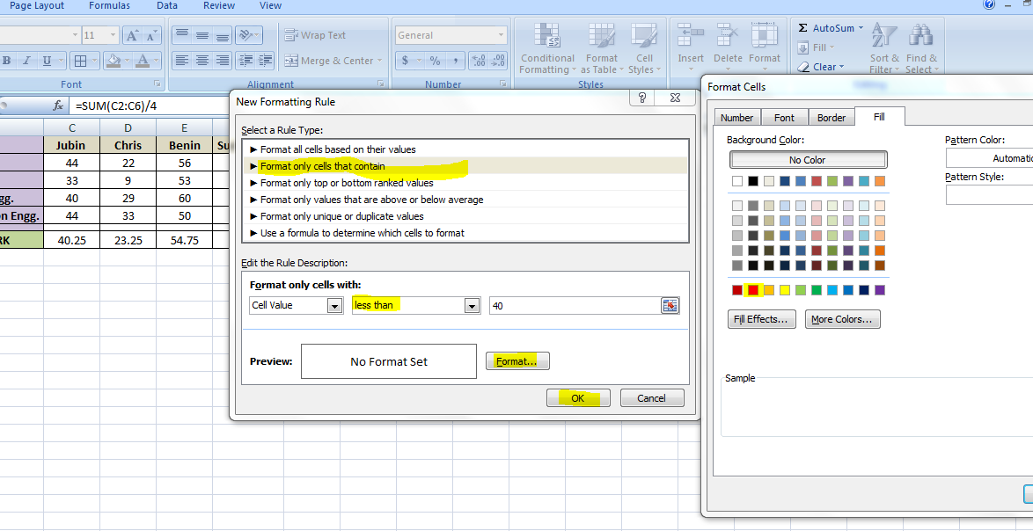The width and height of the screenshot is (1033, 531).
Task: Click the Orientation text rotation icon
Action: [x=245, y=35]
